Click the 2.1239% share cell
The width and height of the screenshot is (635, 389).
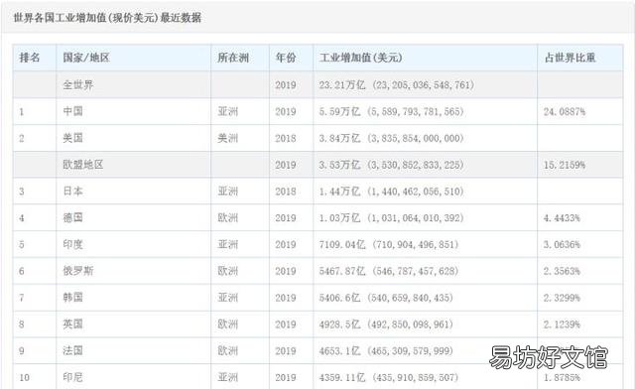pyautogui.click(x=563, y=324)
